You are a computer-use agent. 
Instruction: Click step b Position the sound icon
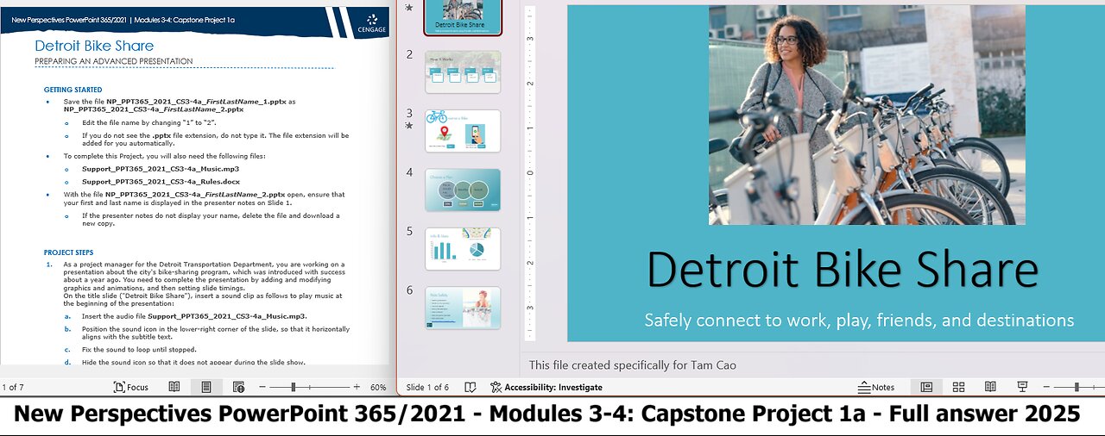pyautogui.click(x=216, y=333)
